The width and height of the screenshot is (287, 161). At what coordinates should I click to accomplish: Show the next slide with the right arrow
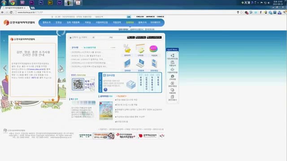[61, 68]
